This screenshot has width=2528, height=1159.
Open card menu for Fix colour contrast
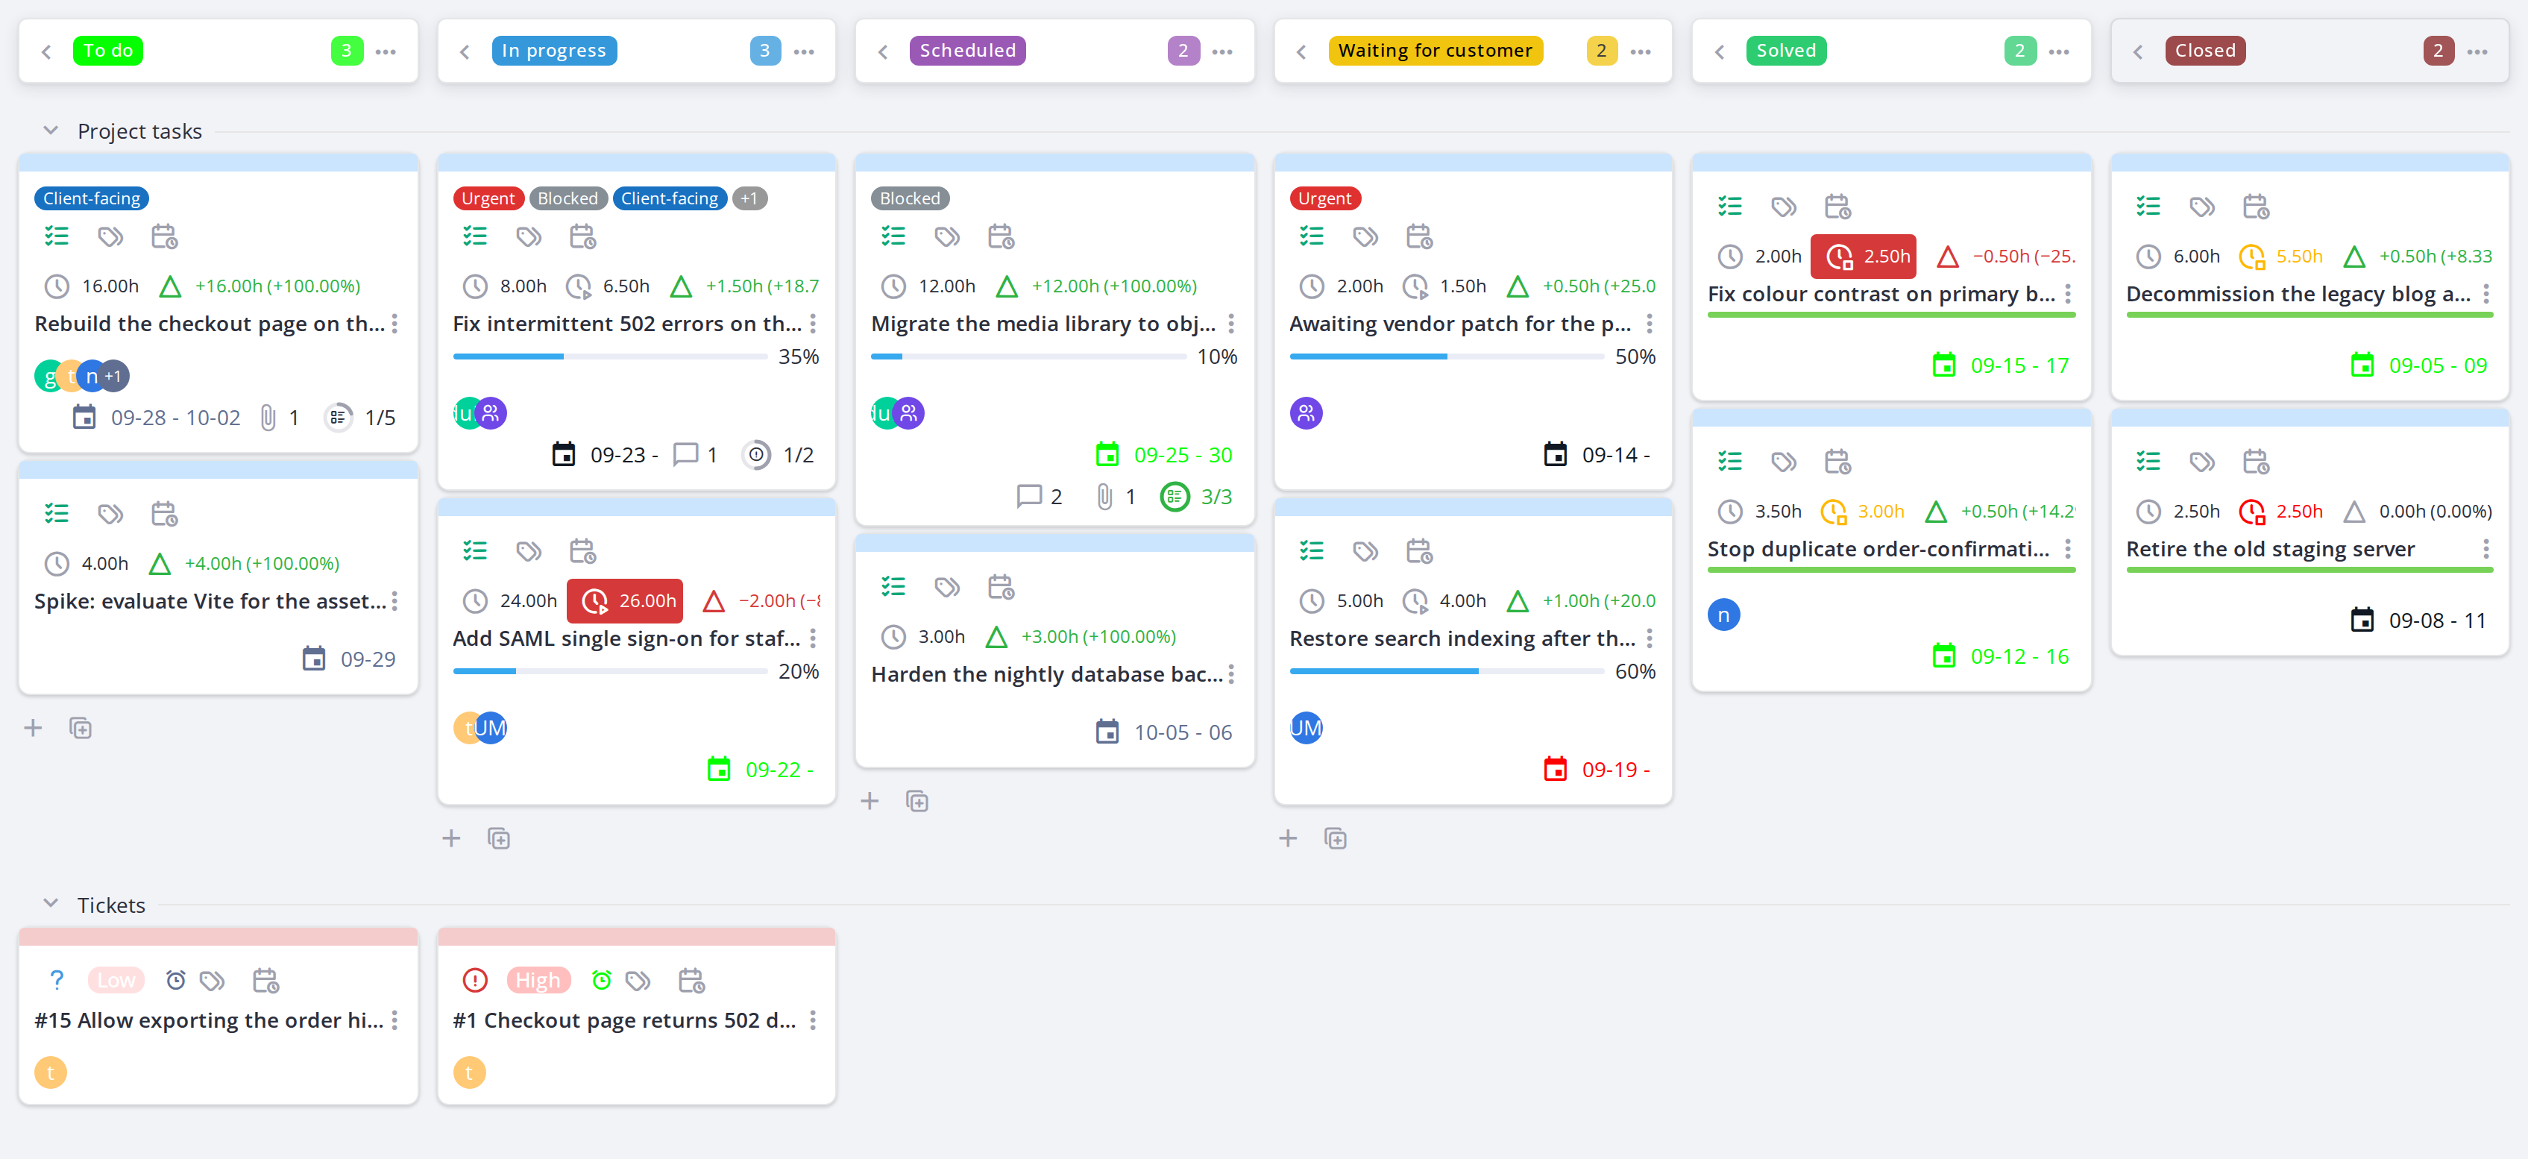click(x=2068, y=295)
